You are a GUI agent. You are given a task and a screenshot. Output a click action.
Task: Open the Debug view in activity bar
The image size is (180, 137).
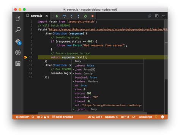[x=18, y=52]
